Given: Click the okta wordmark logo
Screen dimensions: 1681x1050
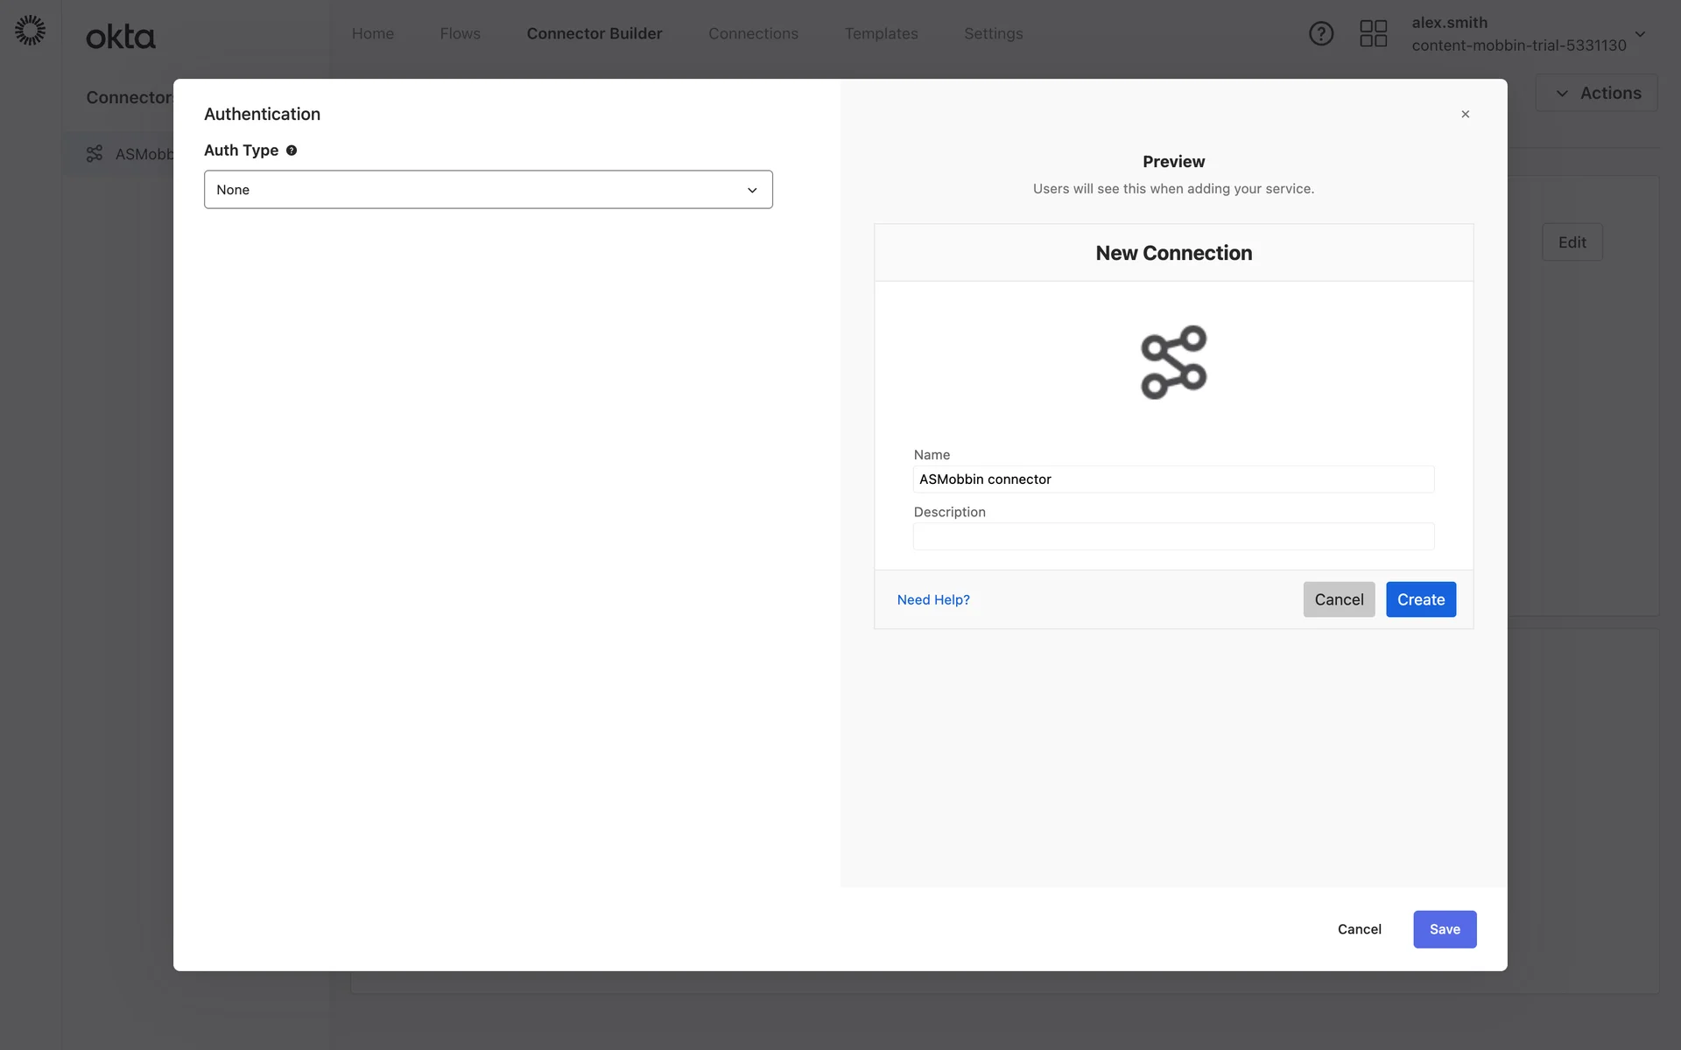Looking at the screenshot, I should tap(121, 37).
